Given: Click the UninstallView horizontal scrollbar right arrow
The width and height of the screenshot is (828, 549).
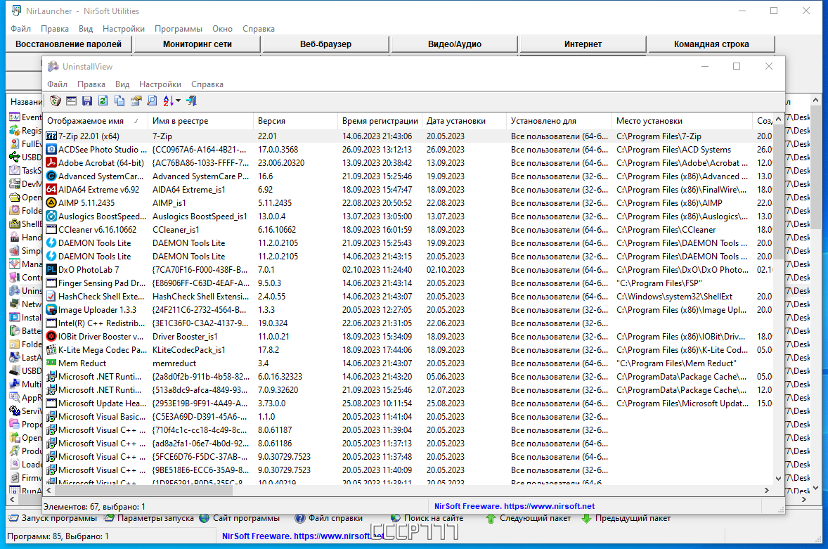Looking at the screenshot, I should point(768,491).
